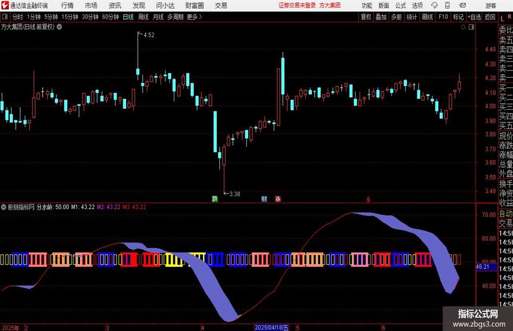Select the R tab in right panel

coord(509,16)
